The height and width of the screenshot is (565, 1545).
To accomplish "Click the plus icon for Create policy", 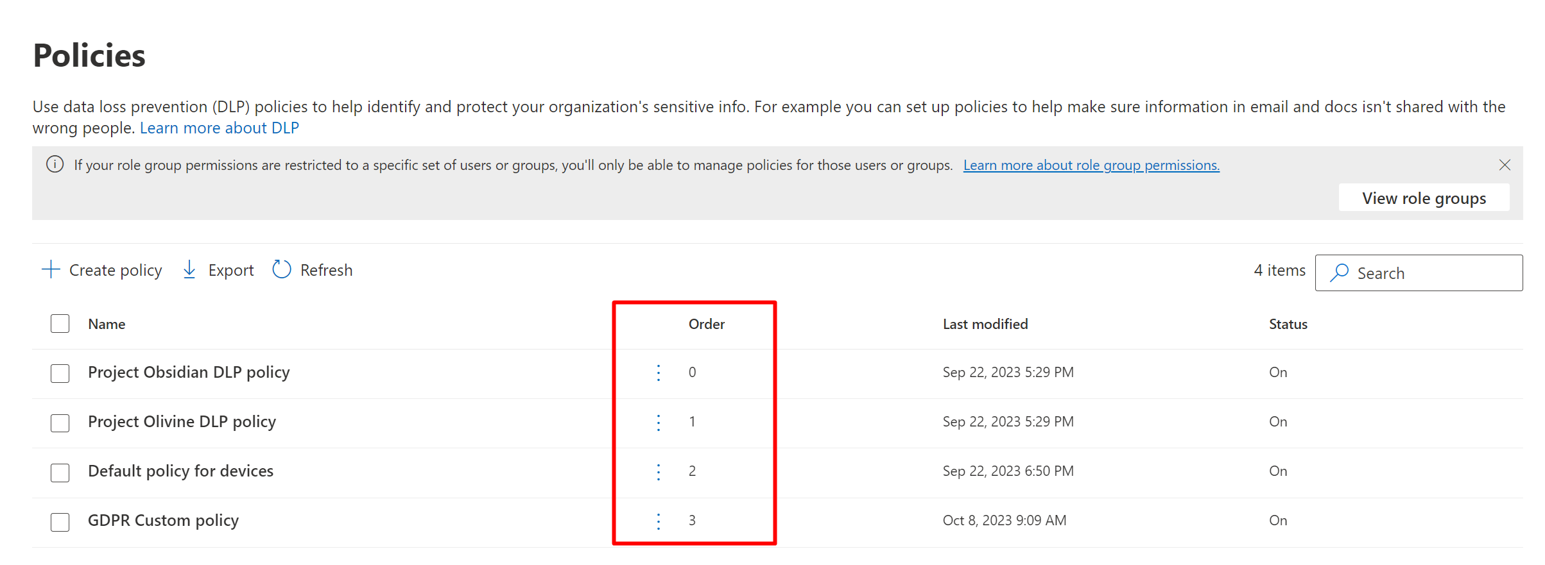I will pyautogui.click(x=51, y=270).
